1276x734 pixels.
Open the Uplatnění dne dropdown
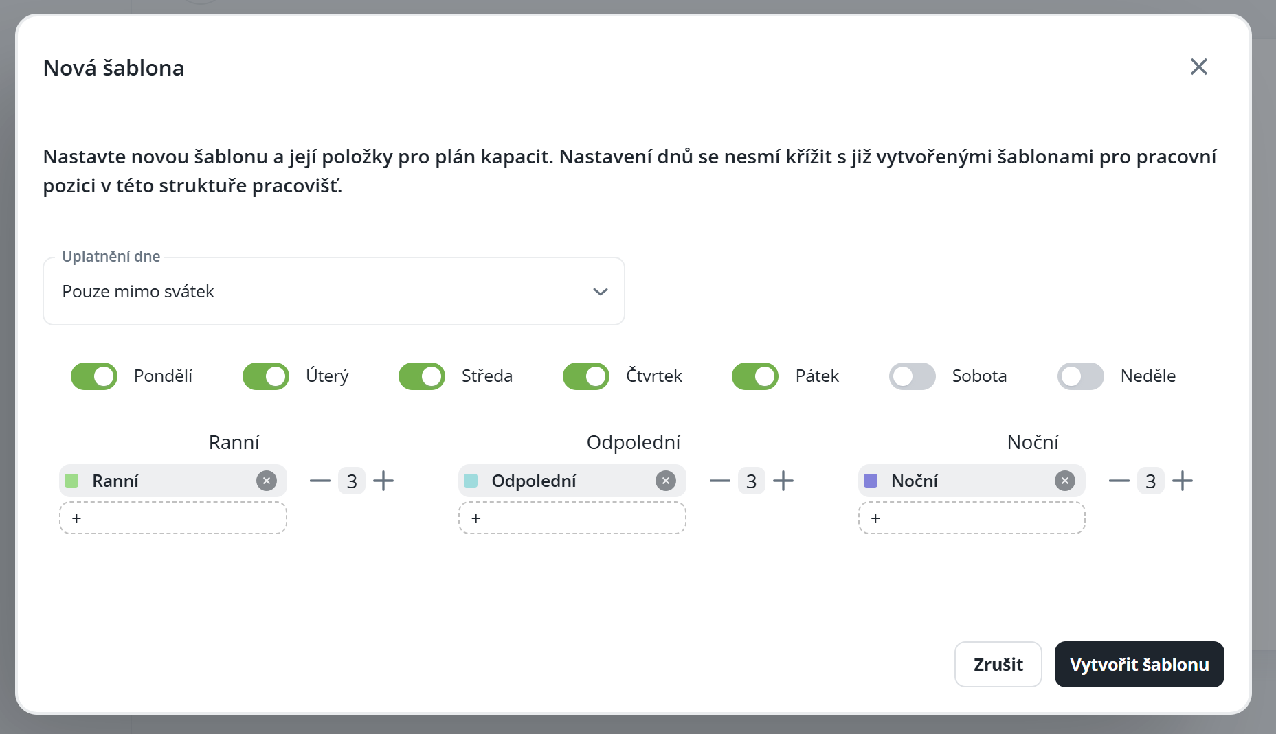click(333, 292)
